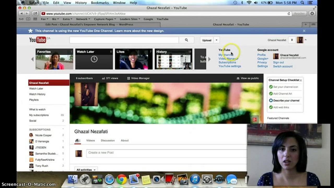Open YouTube settings link
The width and height of the screenshot is (334, 188).
coord(230,66)
